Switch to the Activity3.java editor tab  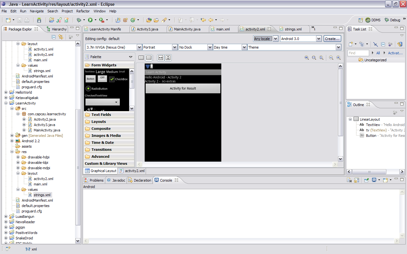click(147, 29)
